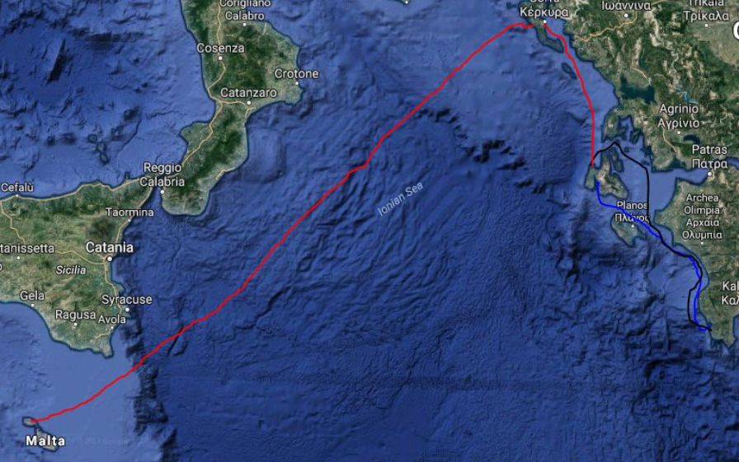The height and width of the screenshot is (462, 739).
Task: Select the blue route's southern endpoint
Action: tap(708, 329)
